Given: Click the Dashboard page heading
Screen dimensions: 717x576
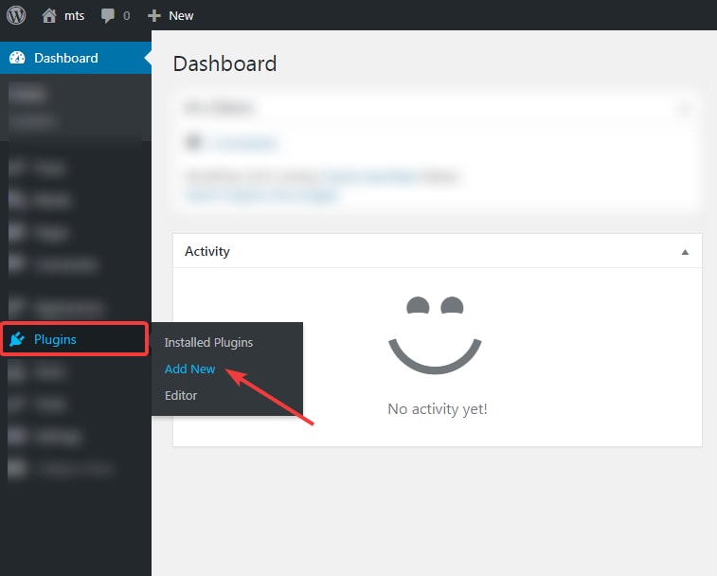Looking at the screenshot, I should (224, 63).
